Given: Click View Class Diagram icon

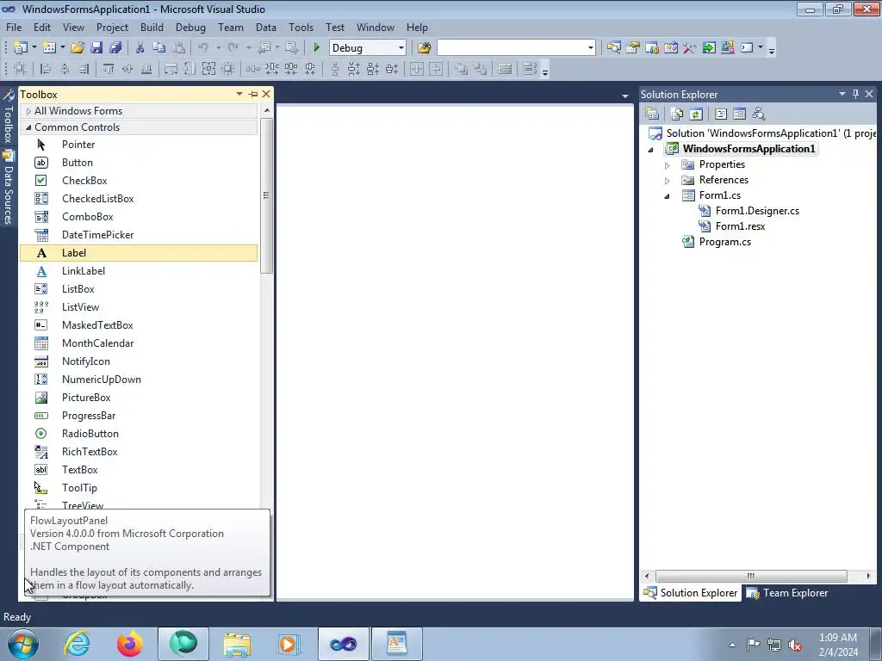Looking at the screenshot, I should pyautogui.click(x=758, y=114).
